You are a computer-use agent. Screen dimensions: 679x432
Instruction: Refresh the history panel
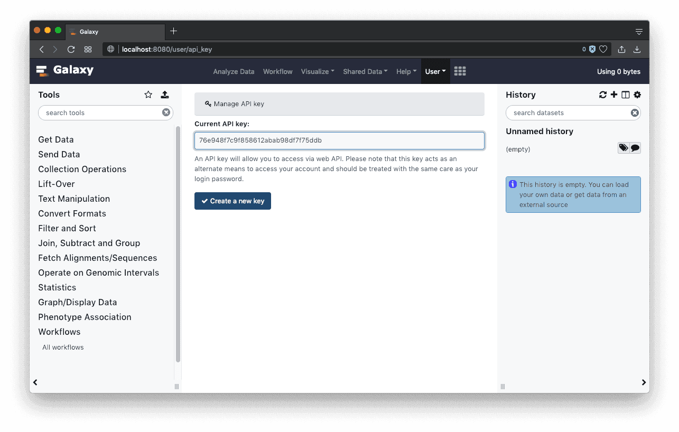pos(602,95)
